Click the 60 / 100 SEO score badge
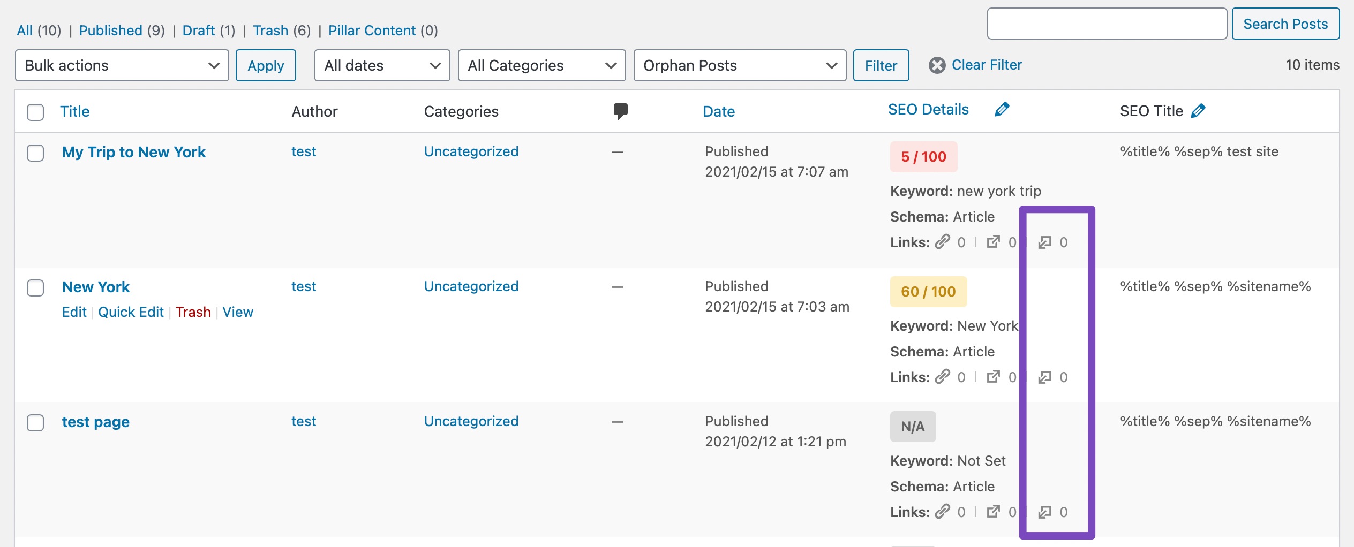This screenshot has width=1354, height=547. coord(928,292)
